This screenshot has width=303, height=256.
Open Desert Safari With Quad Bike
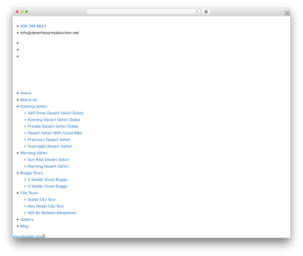55,133
